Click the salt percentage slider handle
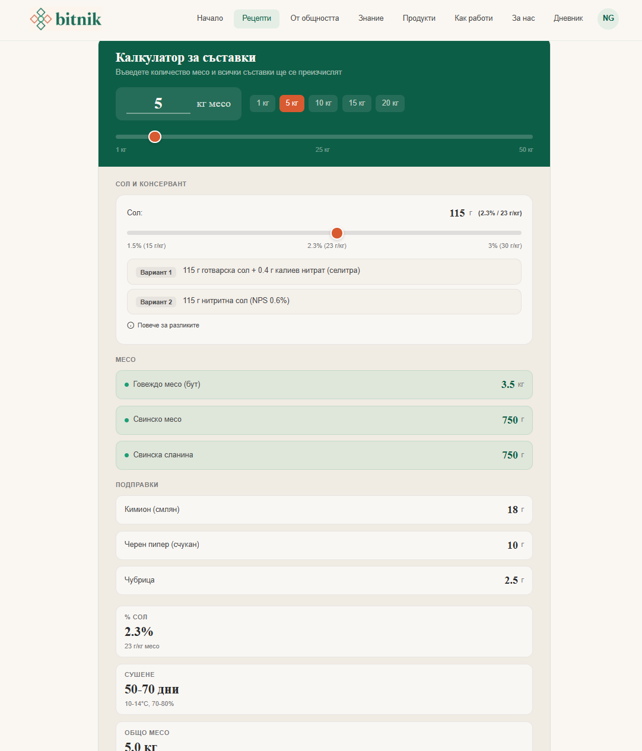 (337, 233)
